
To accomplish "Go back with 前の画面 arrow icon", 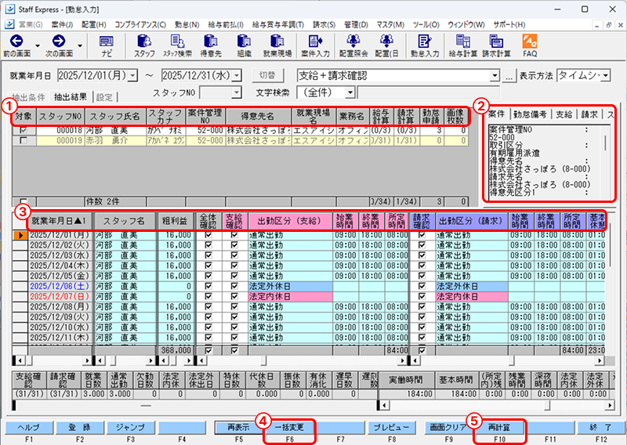I will [16, 41].
